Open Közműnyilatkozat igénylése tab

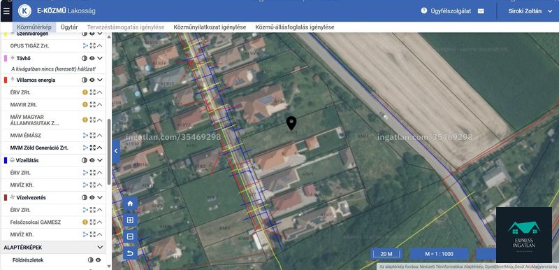point(210,27)
